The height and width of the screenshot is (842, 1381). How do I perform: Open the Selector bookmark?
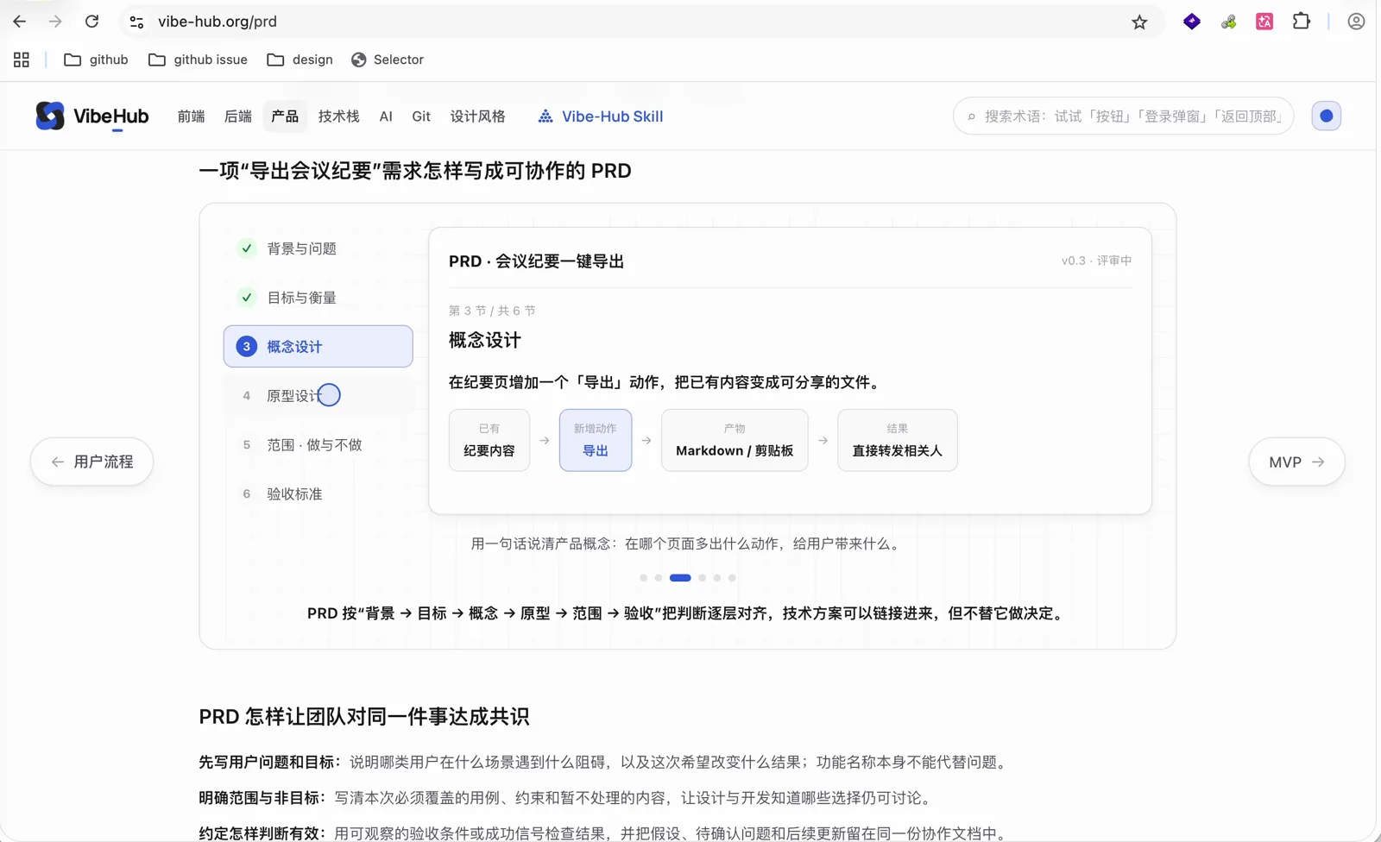click(388, 60)
